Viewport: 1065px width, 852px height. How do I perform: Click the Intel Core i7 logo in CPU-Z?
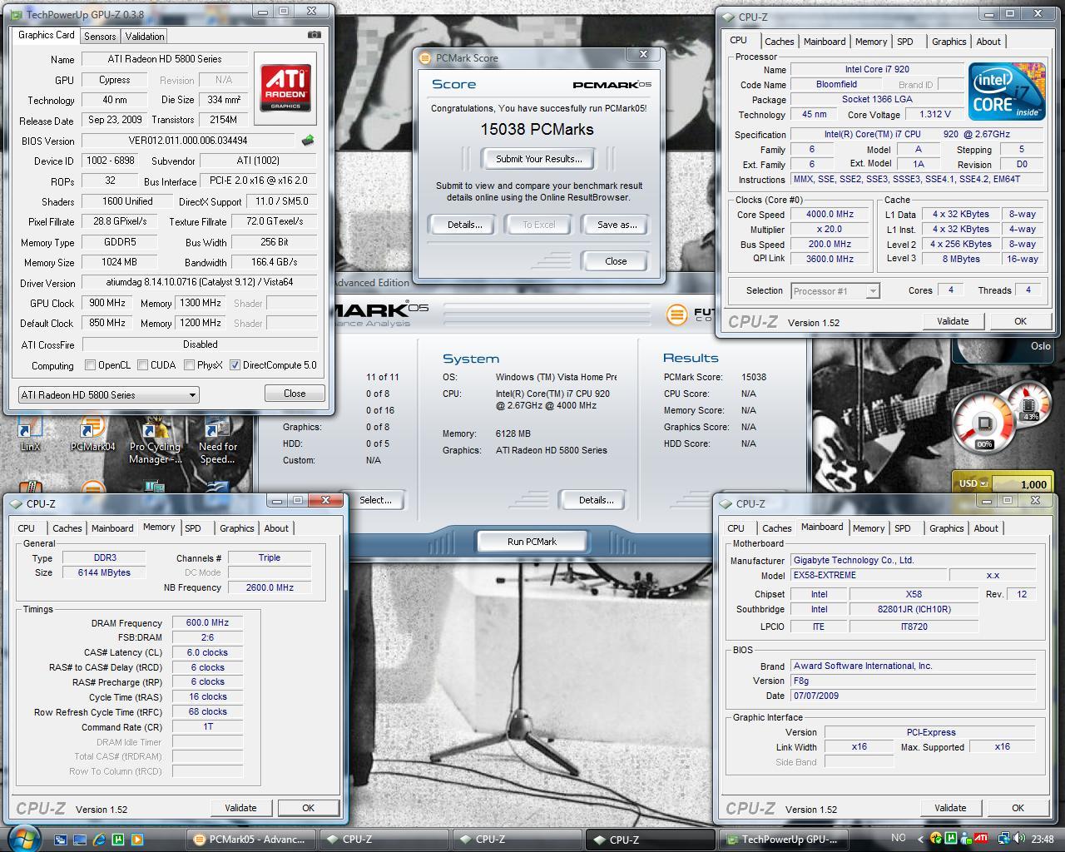1007,92
